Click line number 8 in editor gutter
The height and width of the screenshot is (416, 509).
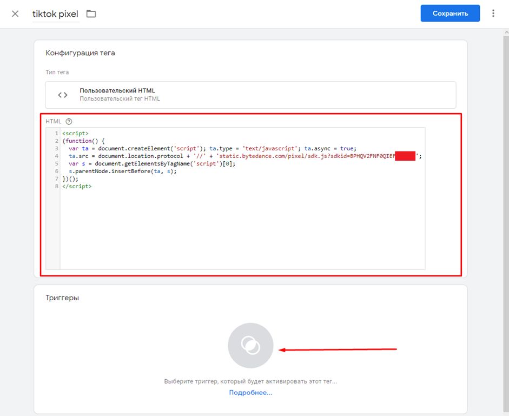click(x=56, y=186)
